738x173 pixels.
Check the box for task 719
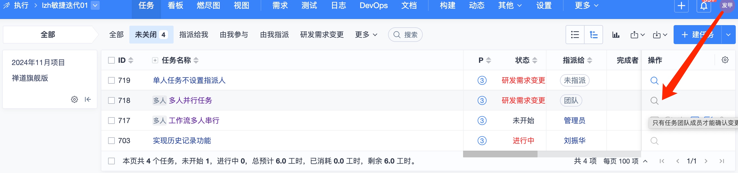coord(111,81)
